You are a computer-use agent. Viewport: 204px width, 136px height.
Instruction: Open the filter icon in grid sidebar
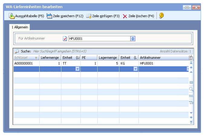click(x=191, y=103)
